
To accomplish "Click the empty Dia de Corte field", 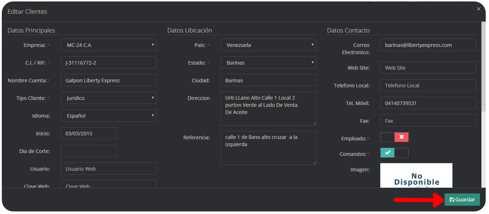I will pyautogui.click(x=88, y=151).
